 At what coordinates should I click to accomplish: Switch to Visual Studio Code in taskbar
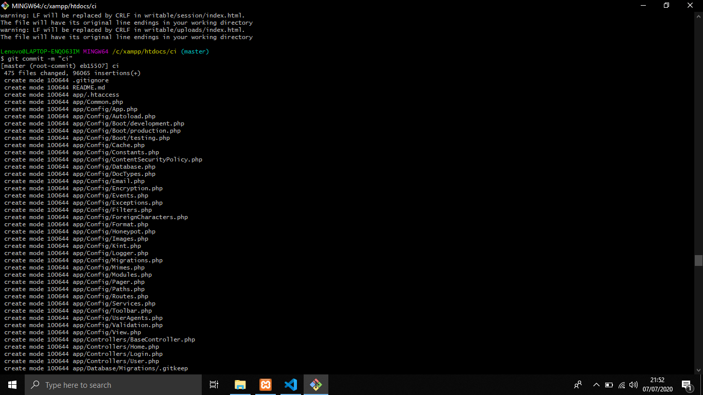(x=291, y=385)
